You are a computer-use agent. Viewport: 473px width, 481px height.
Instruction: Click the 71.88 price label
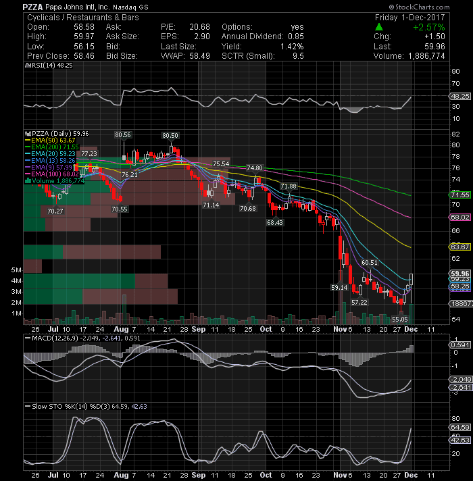(x=289, y=186)
